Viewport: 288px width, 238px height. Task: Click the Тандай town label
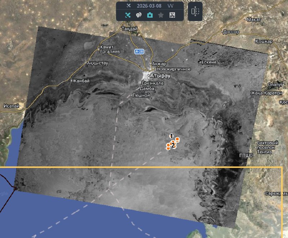pyautogui.click(x=130, y=28)
